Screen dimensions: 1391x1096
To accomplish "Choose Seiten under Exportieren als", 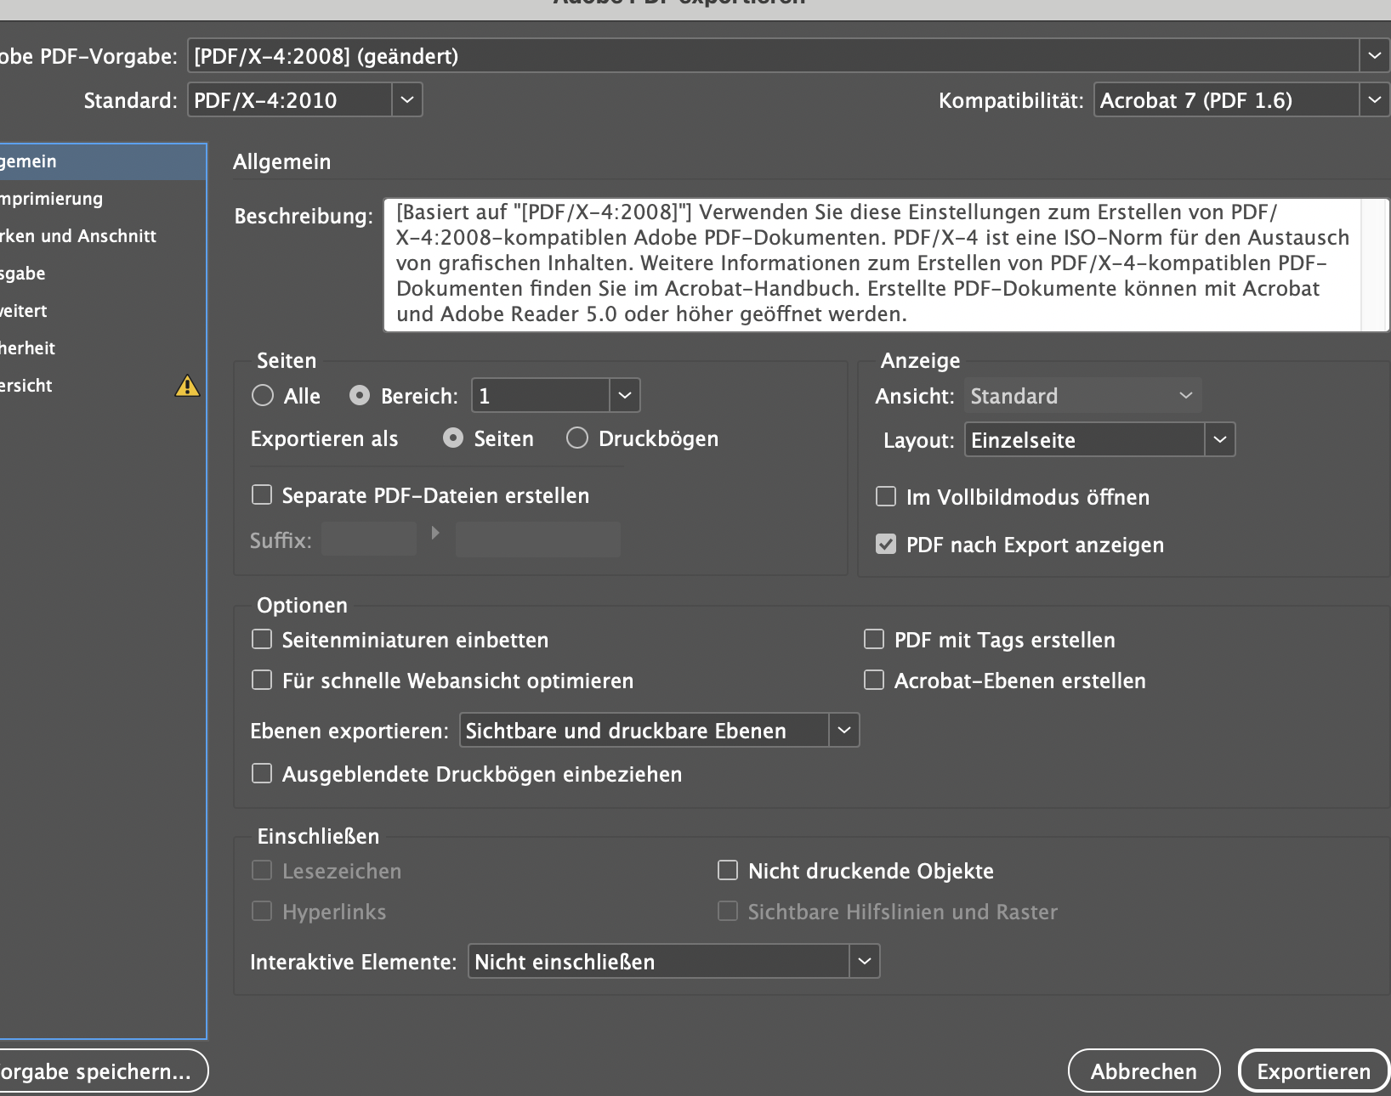I will (x=453, y=438).
